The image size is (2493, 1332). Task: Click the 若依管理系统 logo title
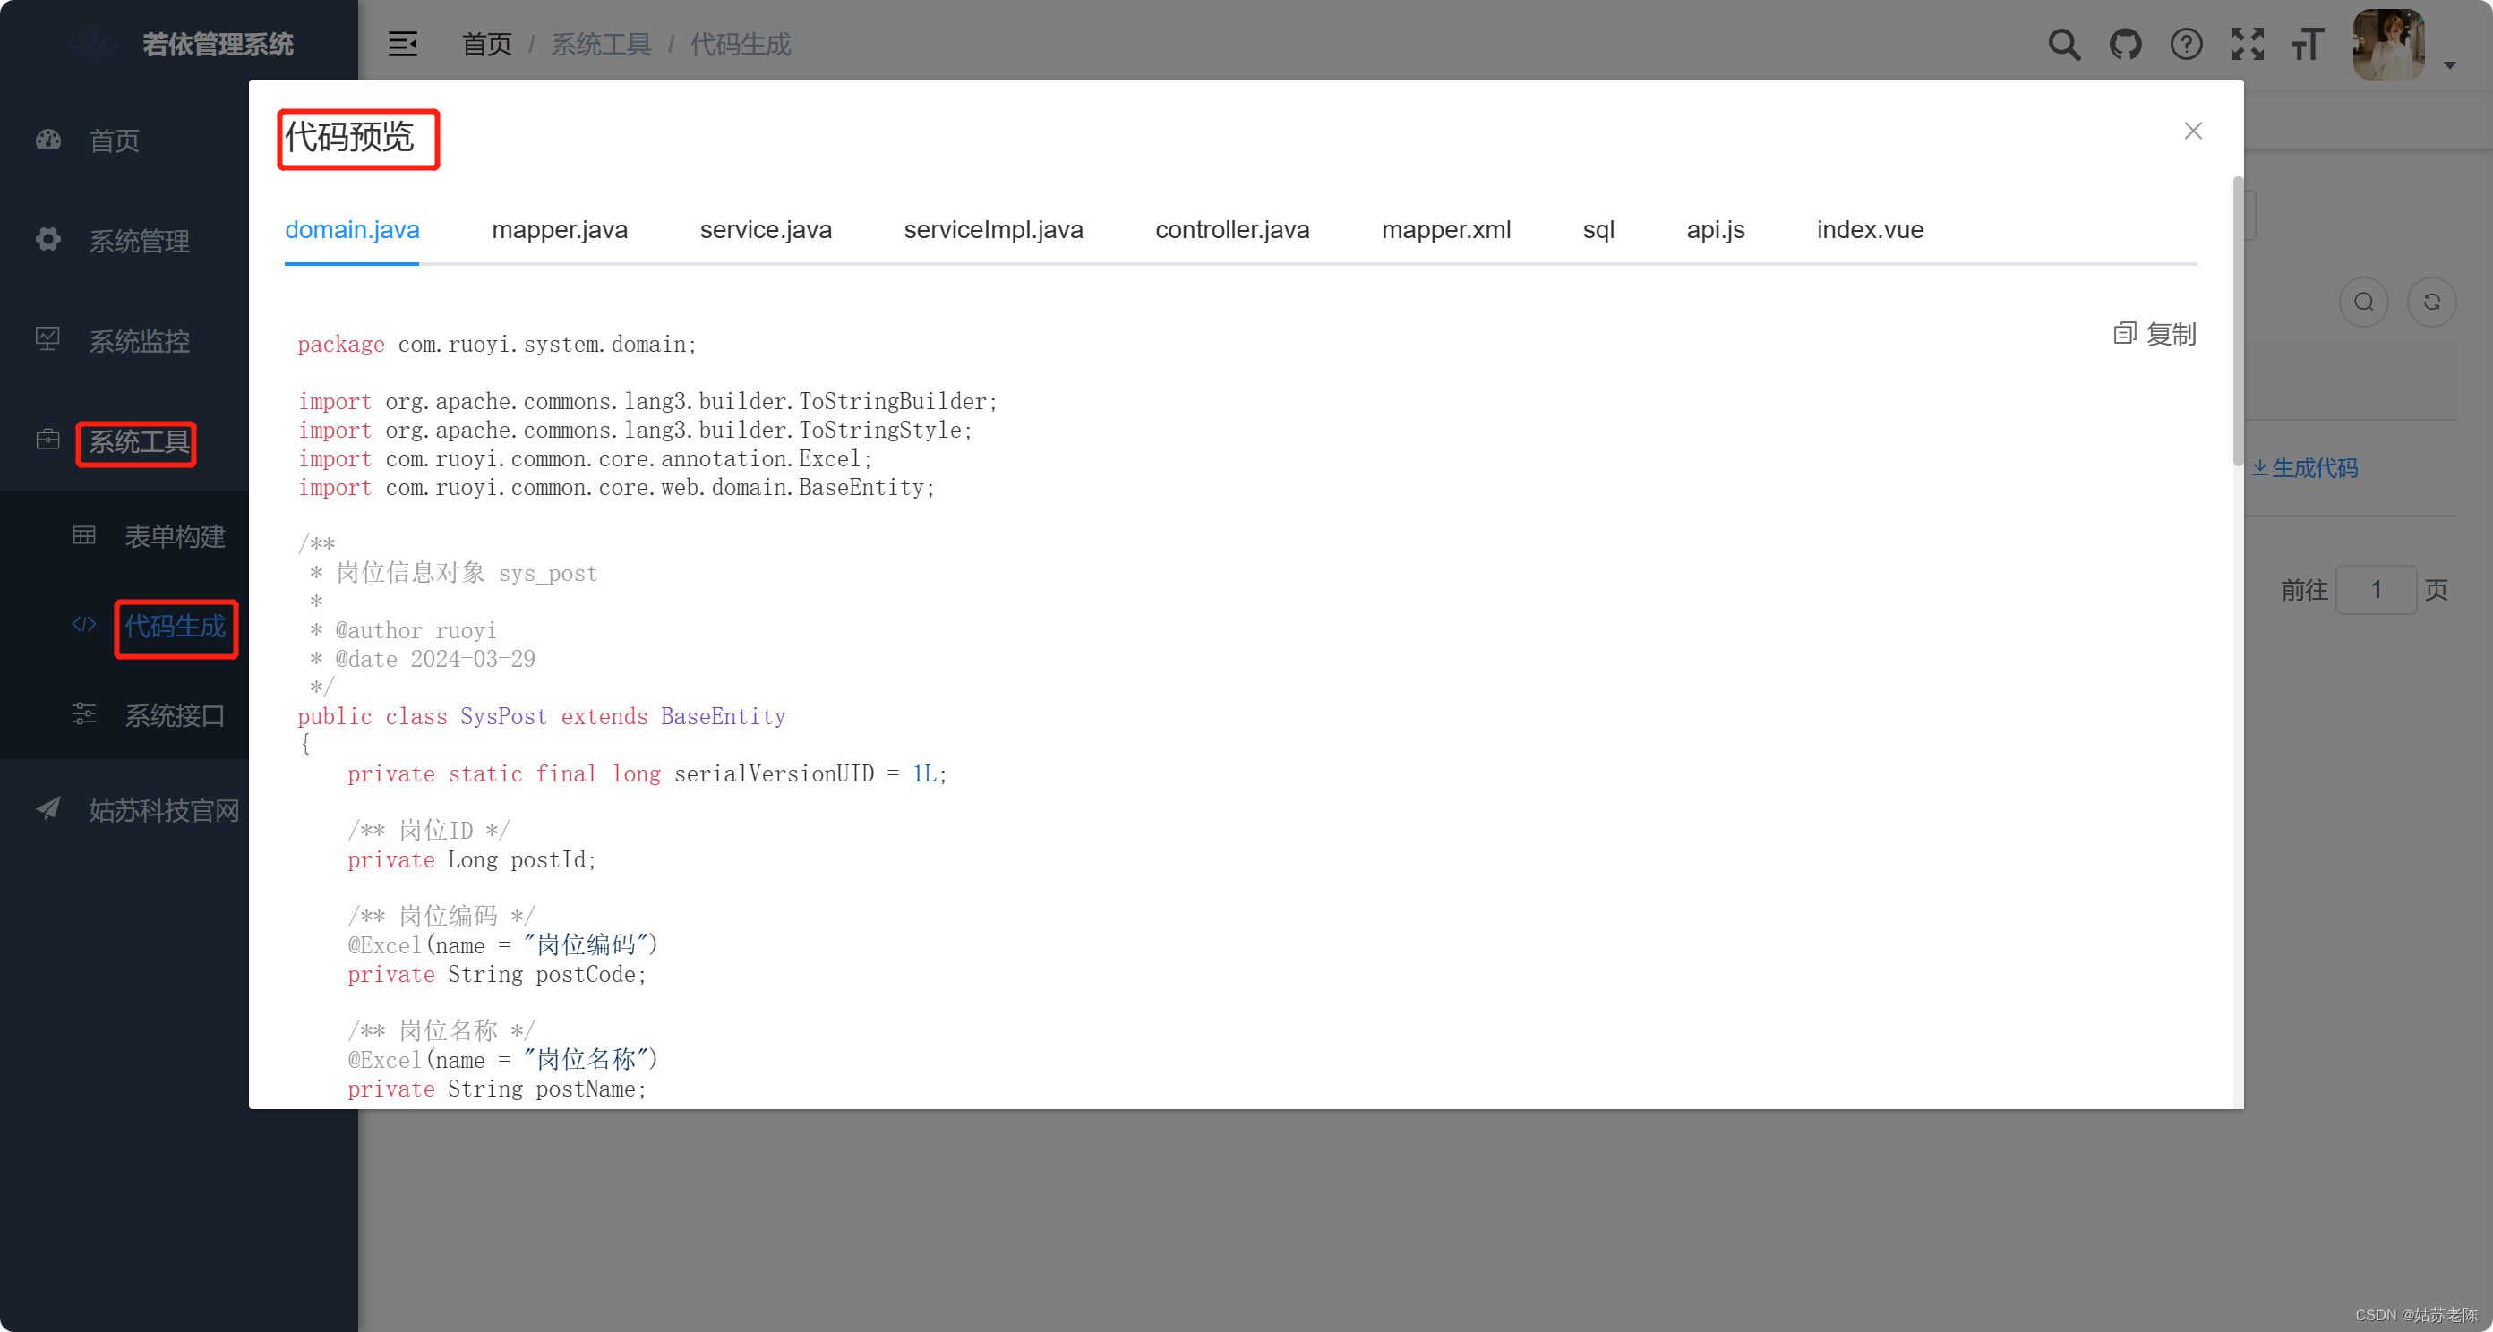[218, 45]
